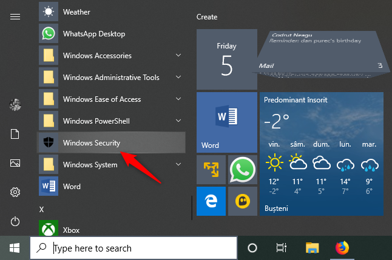This screenshot has width=392, height=260.
Task: Open the hamburger menu at top left
Action: tap(15, 17)
